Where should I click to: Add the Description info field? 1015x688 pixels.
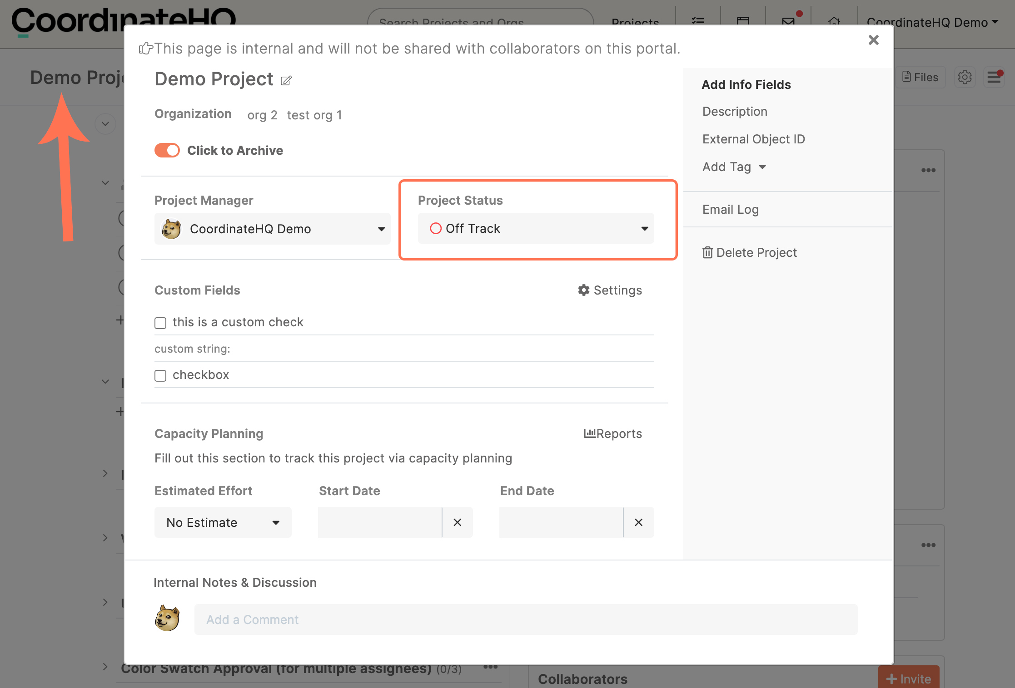pyautogui.click(x=735, y=111)
